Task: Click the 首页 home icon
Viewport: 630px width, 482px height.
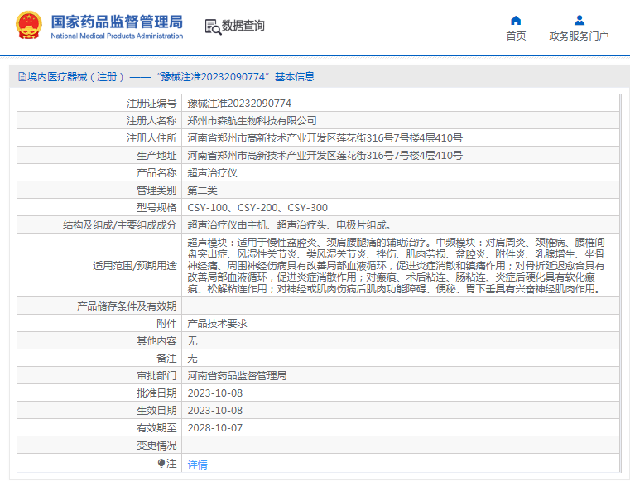Action: click(x=516, y=21)
